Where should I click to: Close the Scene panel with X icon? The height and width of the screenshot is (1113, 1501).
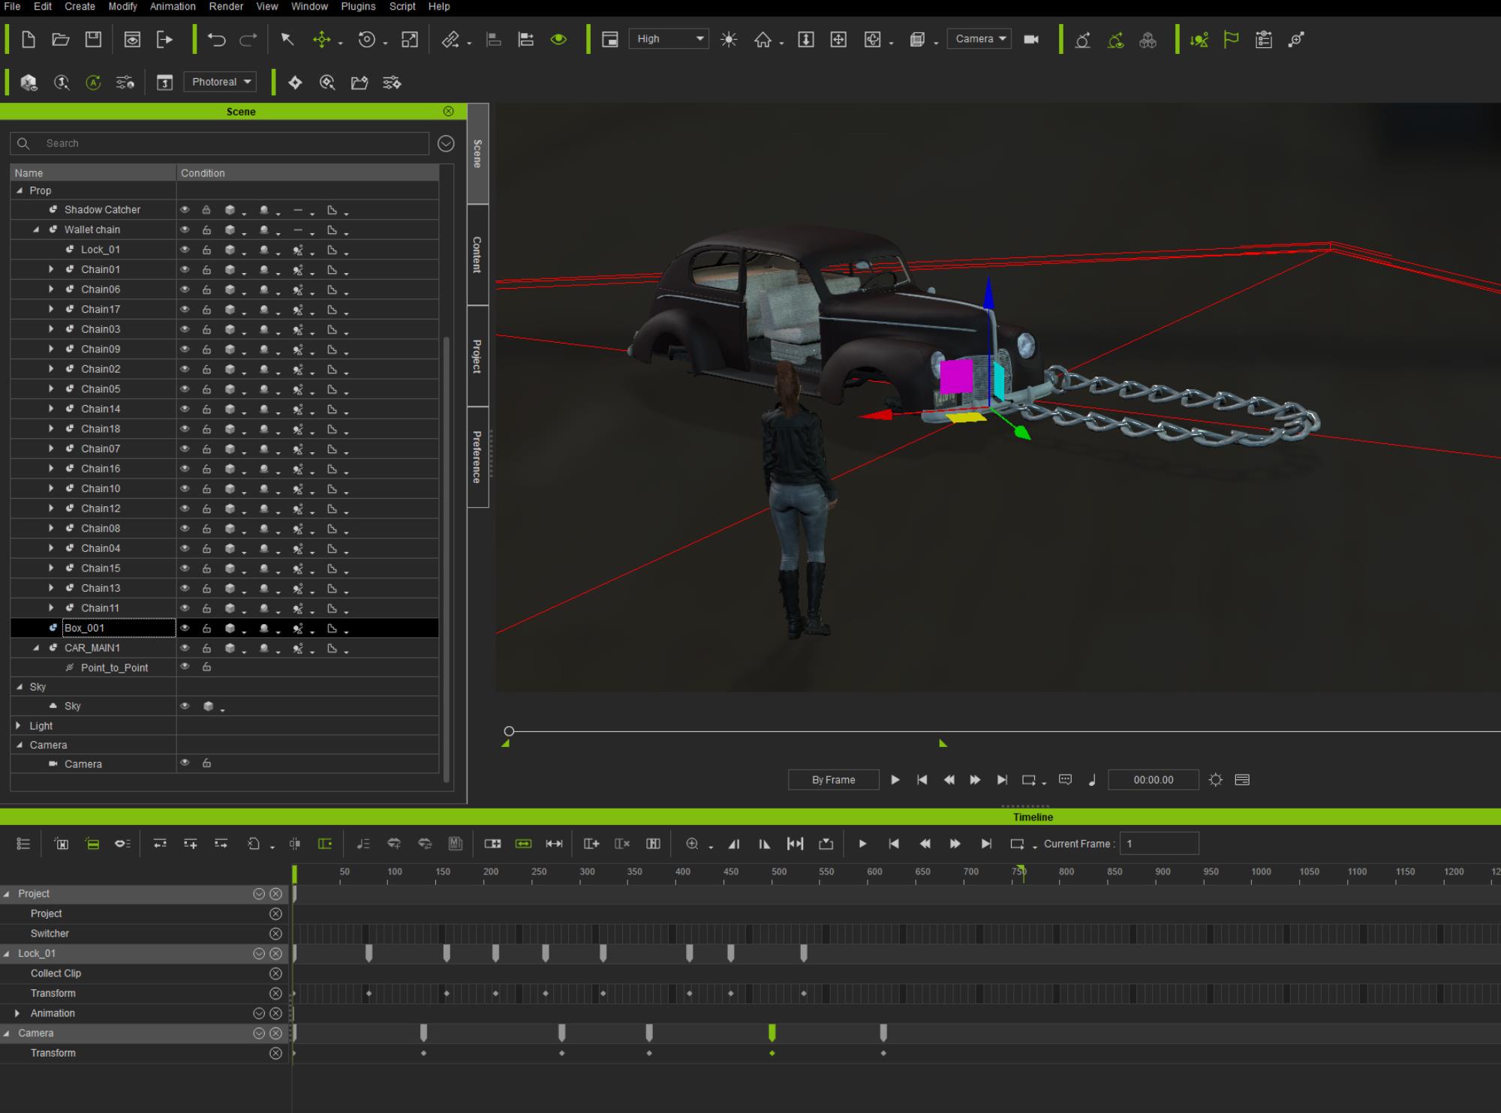coord(449,111)
